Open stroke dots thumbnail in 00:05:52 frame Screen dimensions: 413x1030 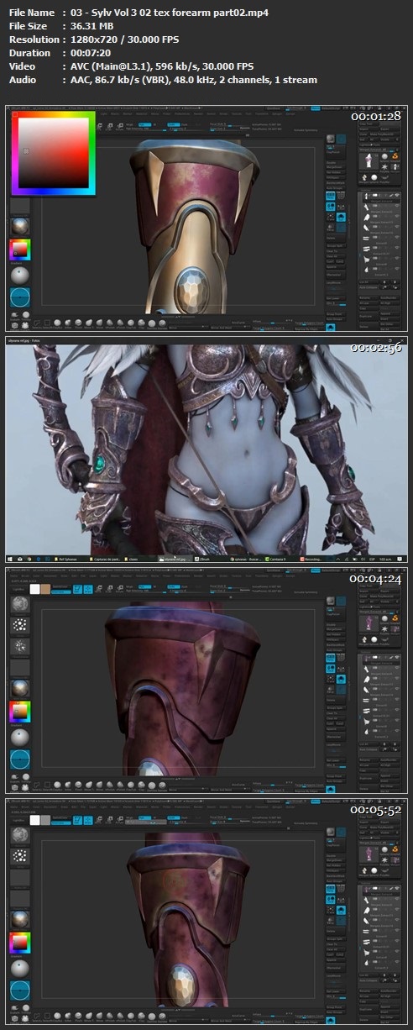pyautogui.click(x=19, y=859)
